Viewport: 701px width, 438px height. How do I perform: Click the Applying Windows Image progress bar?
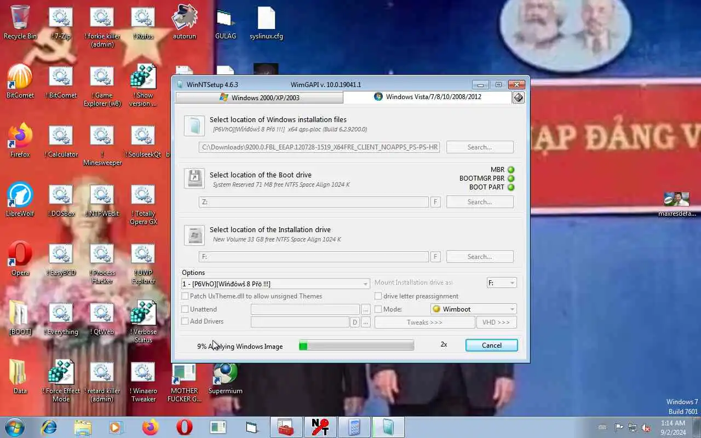tap(357, 345)
